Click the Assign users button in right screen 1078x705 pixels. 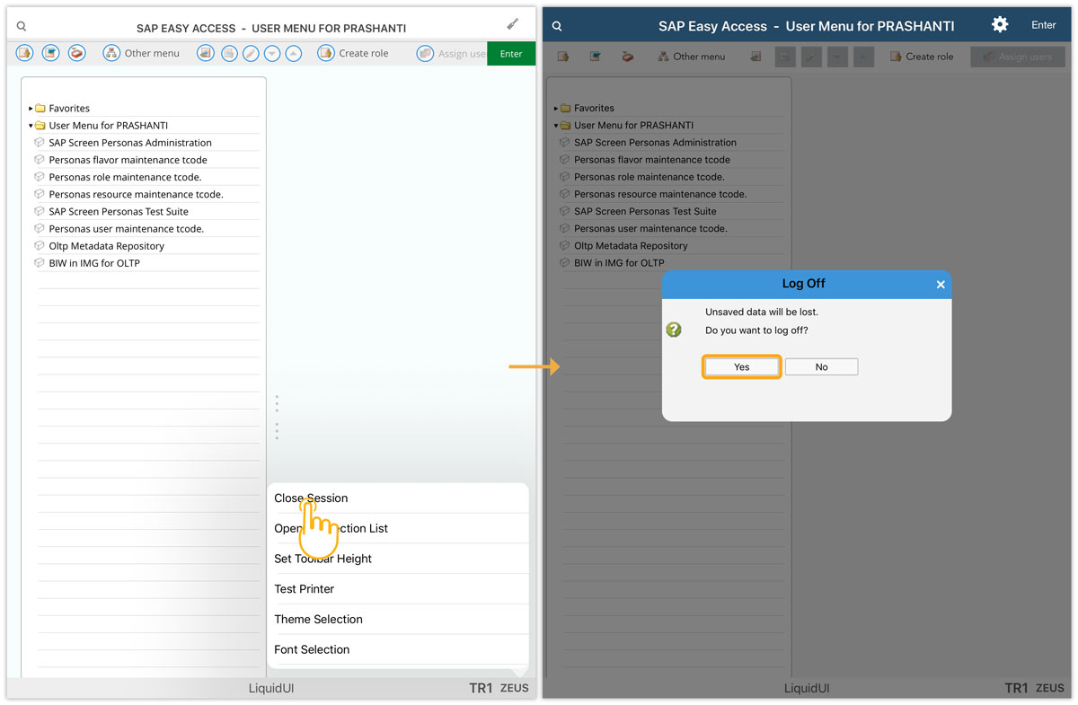[1018, 57]
